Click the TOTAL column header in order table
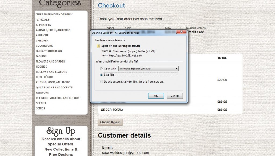Viewport: 275px width, 156px height. tap(222, 58)
